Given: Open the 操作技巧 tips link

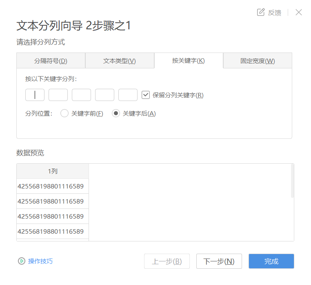Looking at the screenshot, I should pyautogui.click(x=40, y=261).
